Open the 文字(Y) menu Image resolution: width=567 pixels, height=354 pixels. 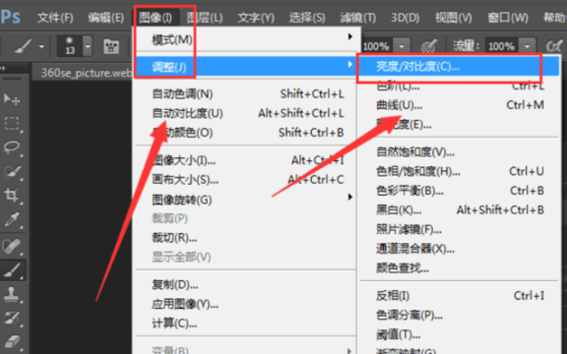tap(256, 17)
